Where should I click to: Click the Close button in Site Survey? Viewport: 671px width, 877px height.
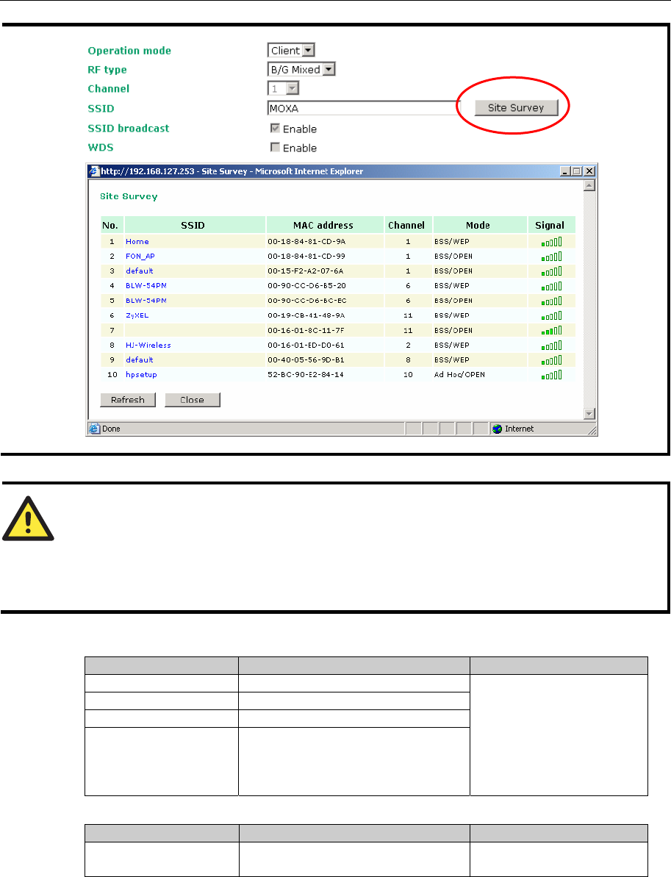pyautogui.click(x=193, y=400)
